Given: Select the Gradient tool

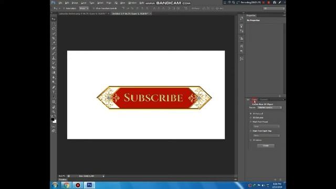Looking at the screenshot, I should click(x=54, y=72).
